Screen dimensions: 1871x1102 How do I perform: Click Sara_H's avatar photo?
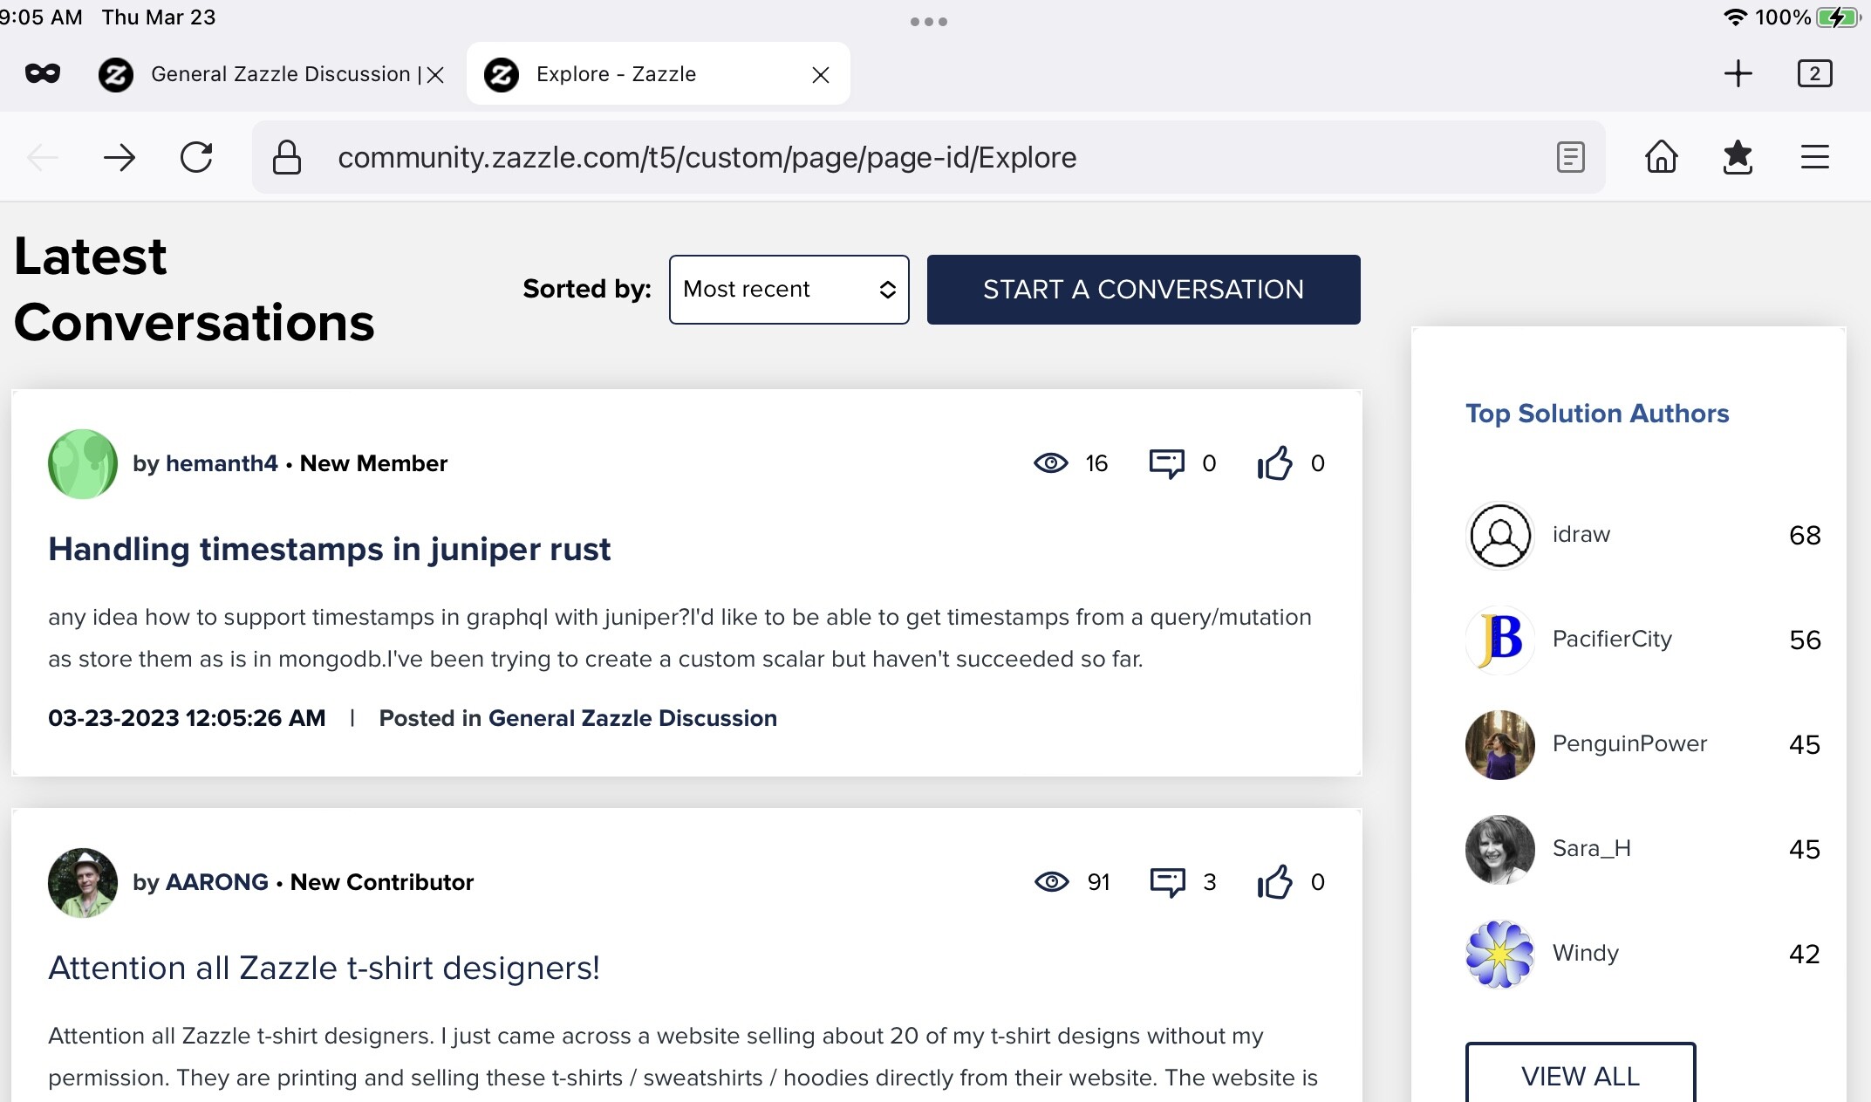click(x=1500, y=849)
